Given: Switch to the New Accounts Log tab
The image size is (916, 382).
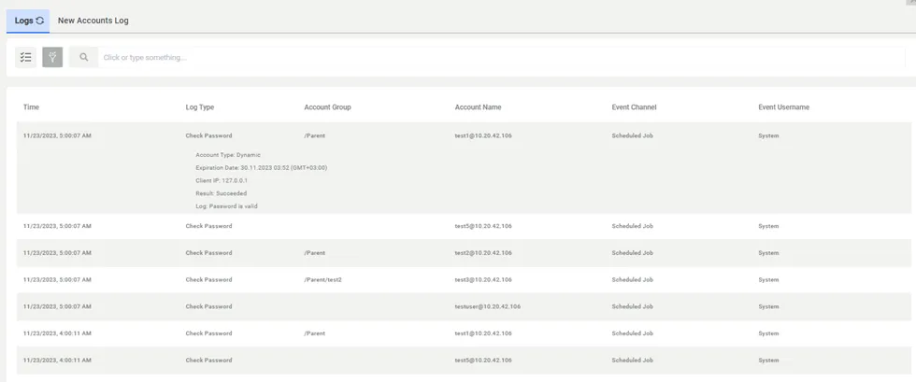Looking at the screenshot, I should (x=93, y=21).
